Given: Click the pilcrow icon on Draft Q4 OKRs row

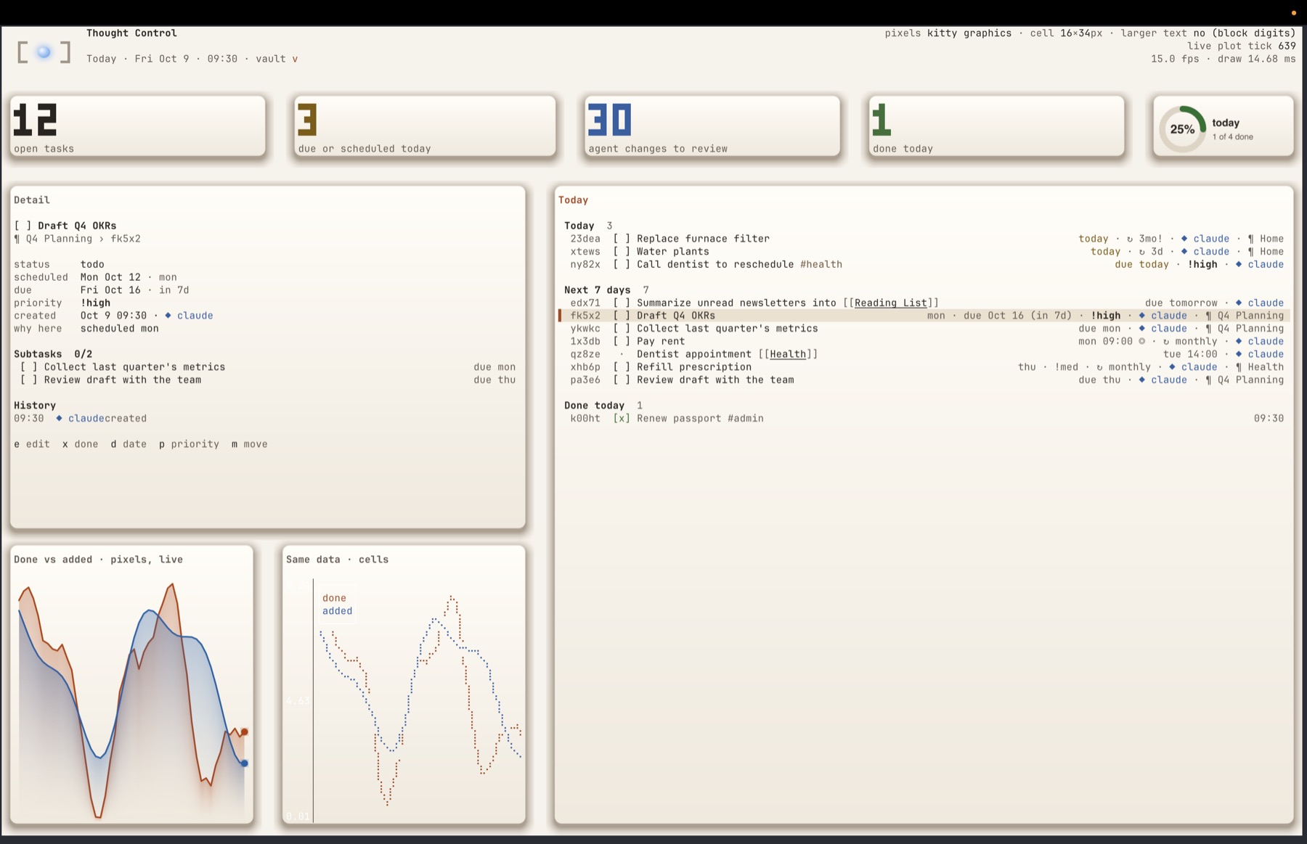Looking at the screenshot, I should (x=1208, y=316).
